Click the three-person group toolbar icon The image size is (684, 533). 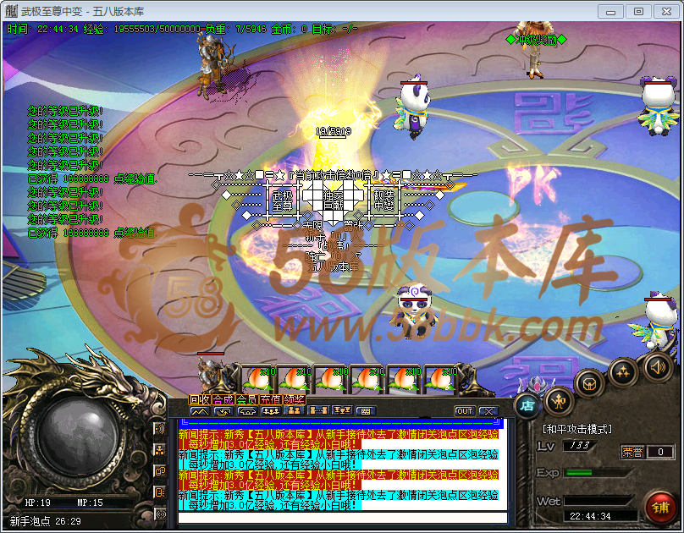[x=271, y=411]
